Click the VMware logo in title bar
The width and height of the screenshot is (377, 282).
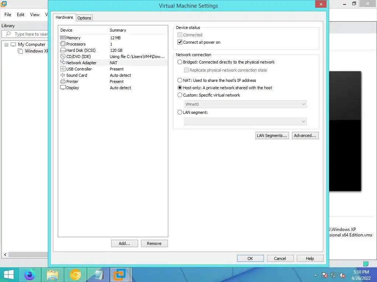[4, 4]
